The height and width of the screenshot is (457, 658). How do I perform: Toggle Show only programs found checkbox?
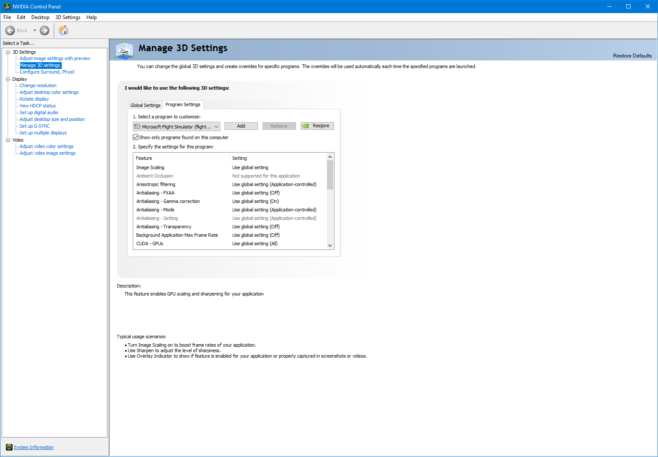(136, 137)
